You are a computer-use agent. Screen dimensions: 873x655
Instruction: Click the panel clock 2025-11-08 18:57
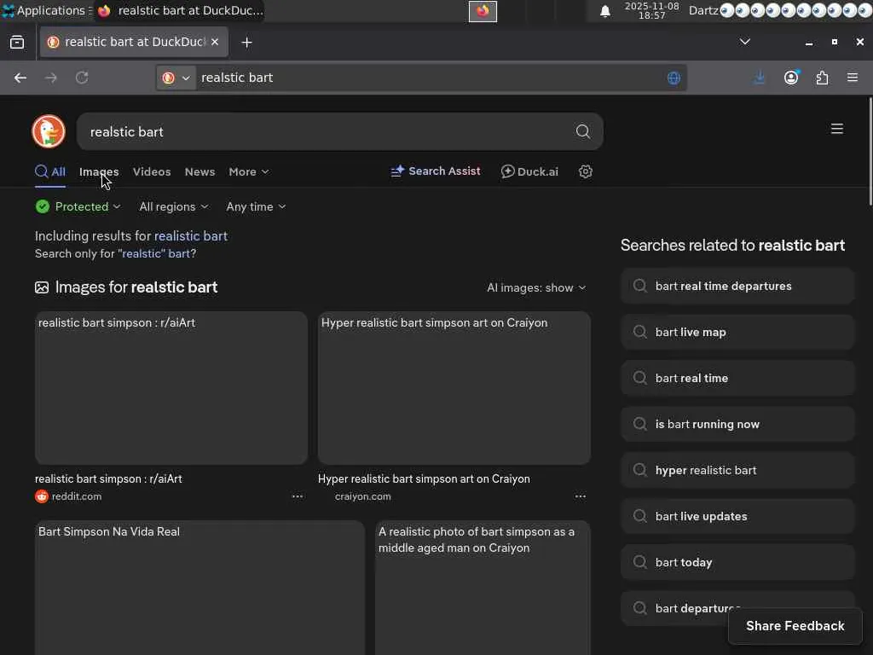[651, 10]
